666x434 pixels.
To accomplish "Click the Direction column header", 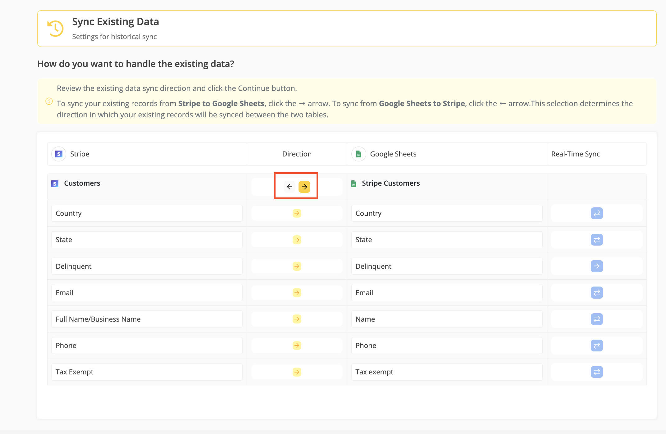I will click(297, 154).
